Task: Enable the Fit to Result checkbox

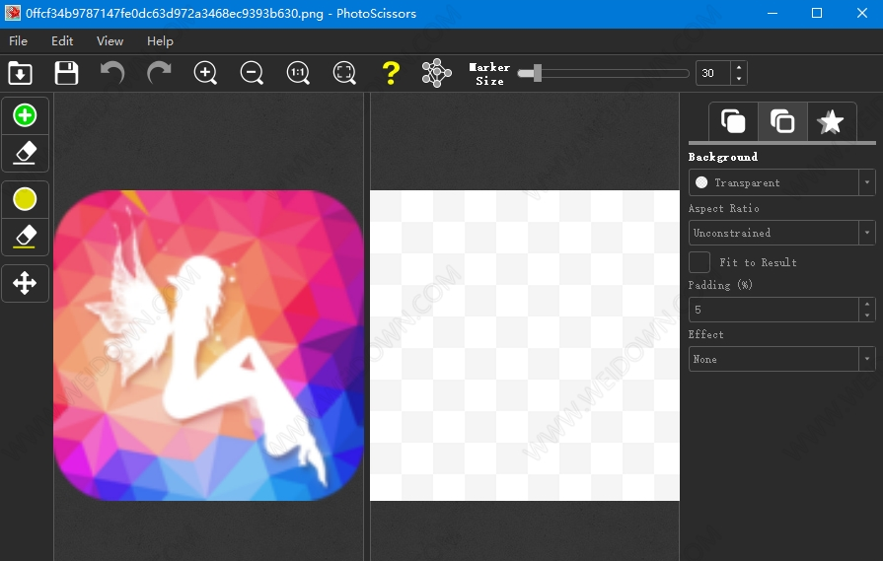Action: click(x=699, y=262)
